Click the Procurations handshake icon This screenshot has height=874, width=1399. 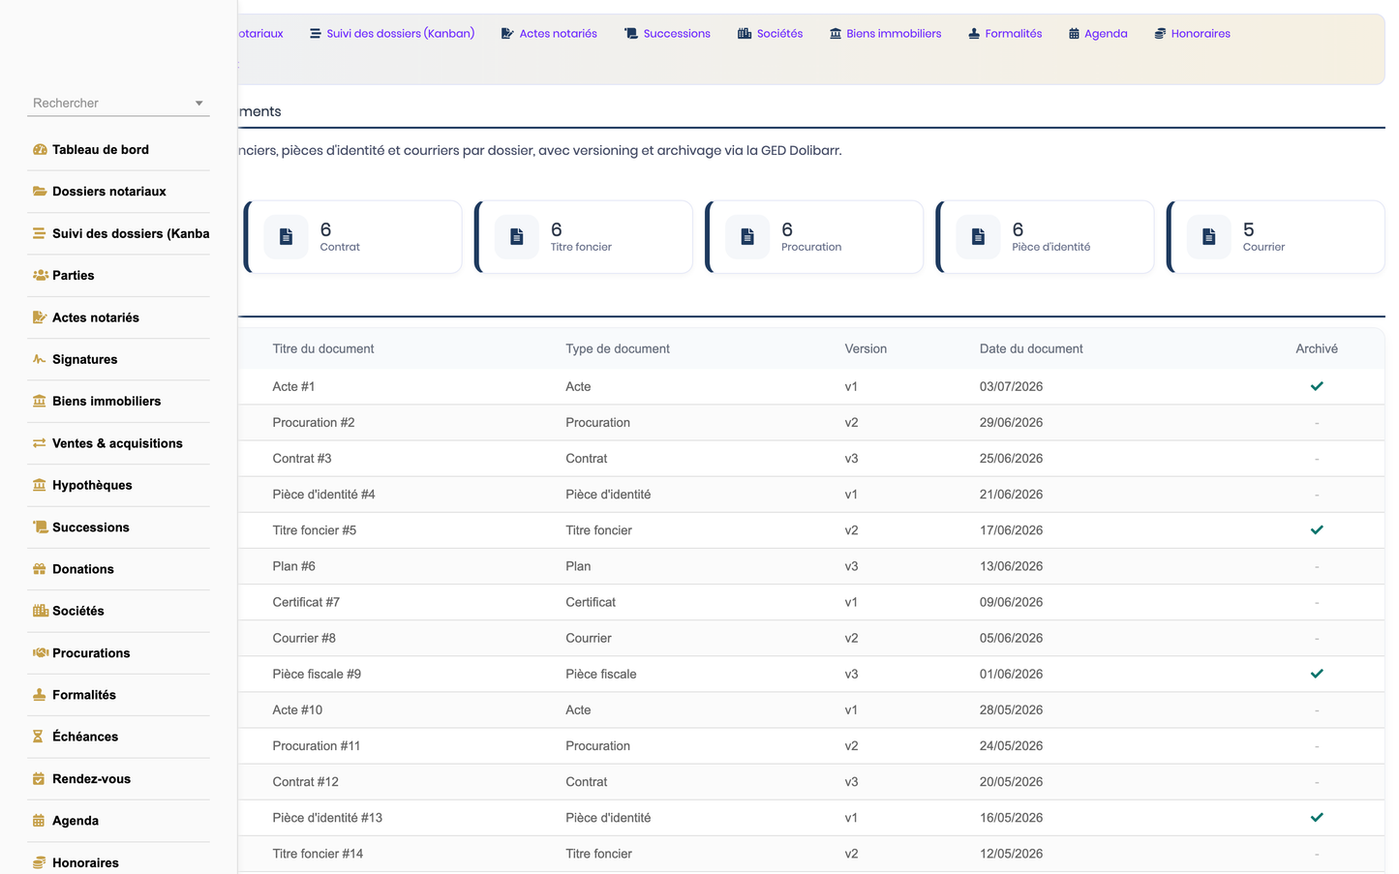(40, 653)
